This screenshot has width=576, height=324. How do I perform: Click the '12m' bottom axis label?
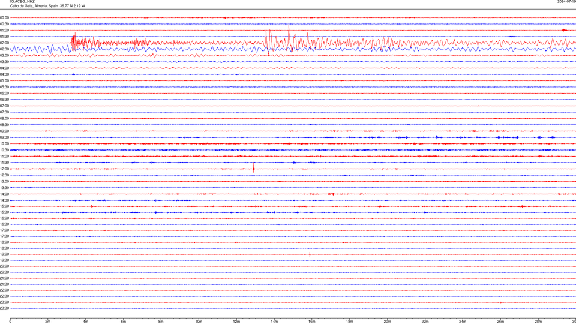236,322
